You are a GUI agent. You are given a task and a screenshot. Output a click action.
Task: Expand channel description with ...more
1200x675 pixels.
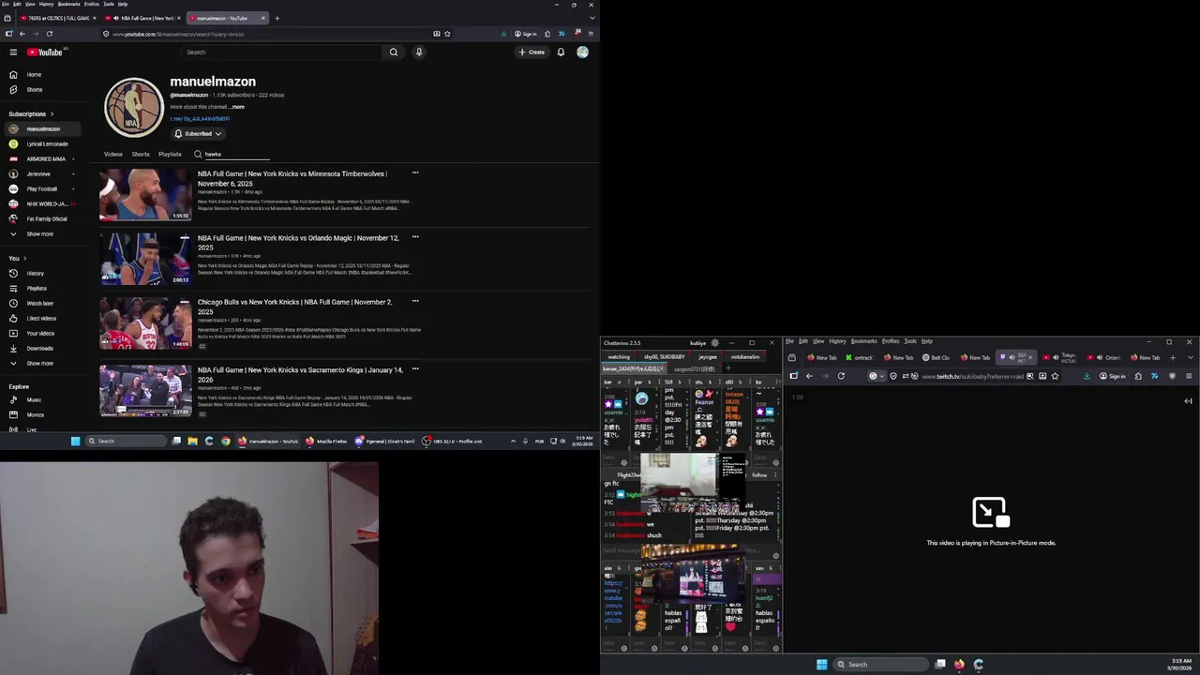[x=236, y=107]
